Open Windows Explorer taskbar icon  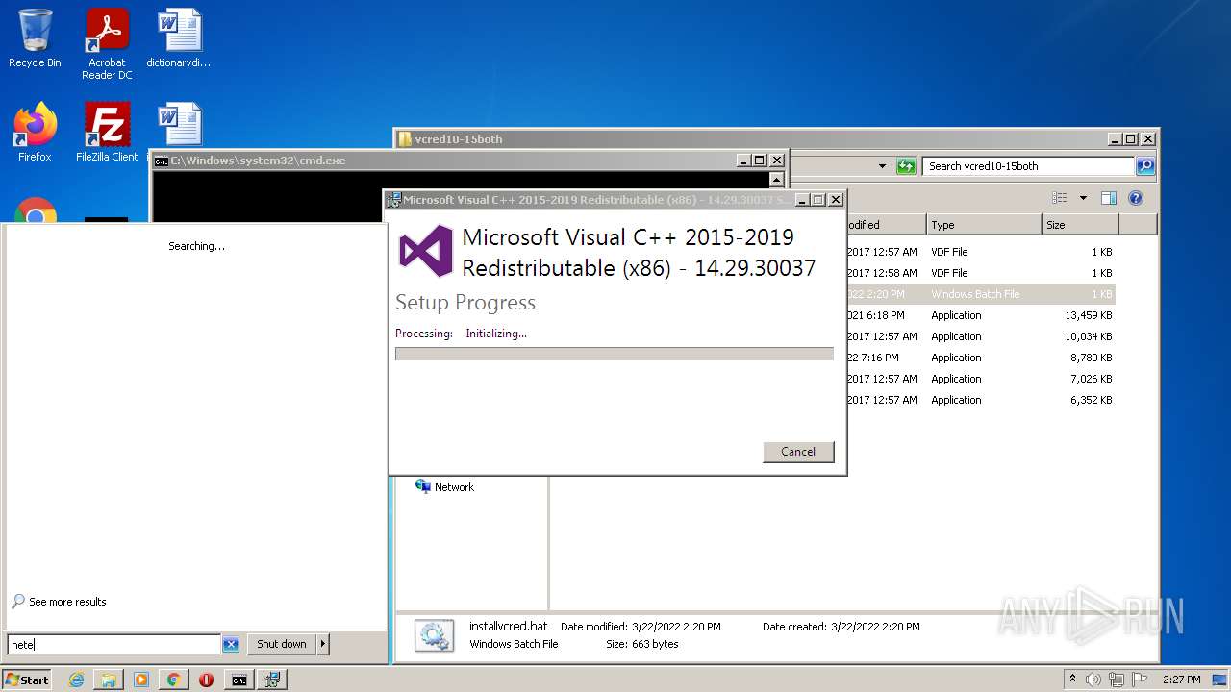[109, 680]
